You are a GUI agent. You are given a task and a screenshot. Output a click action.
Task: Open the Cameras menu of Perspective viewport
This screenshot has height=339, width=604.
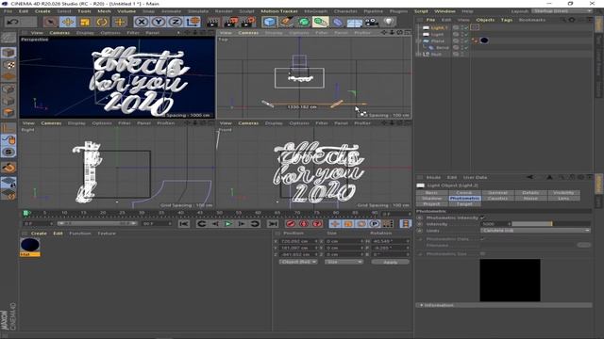(59, 33)
